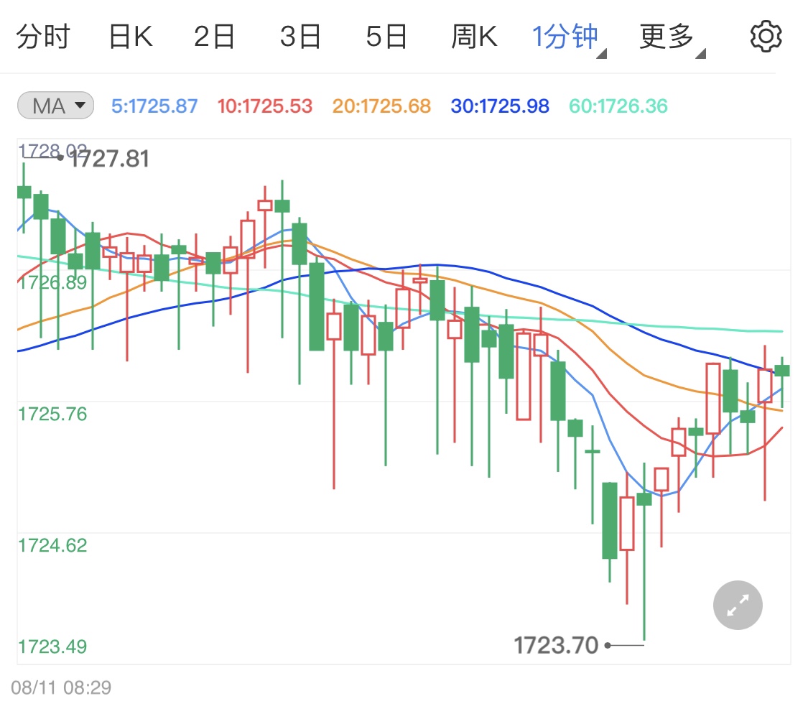The height and width of the screenshot is (709, 808).
Task: Click the 2日 two-day chart option
Action: pyautogui.click(x=215, y=35)
